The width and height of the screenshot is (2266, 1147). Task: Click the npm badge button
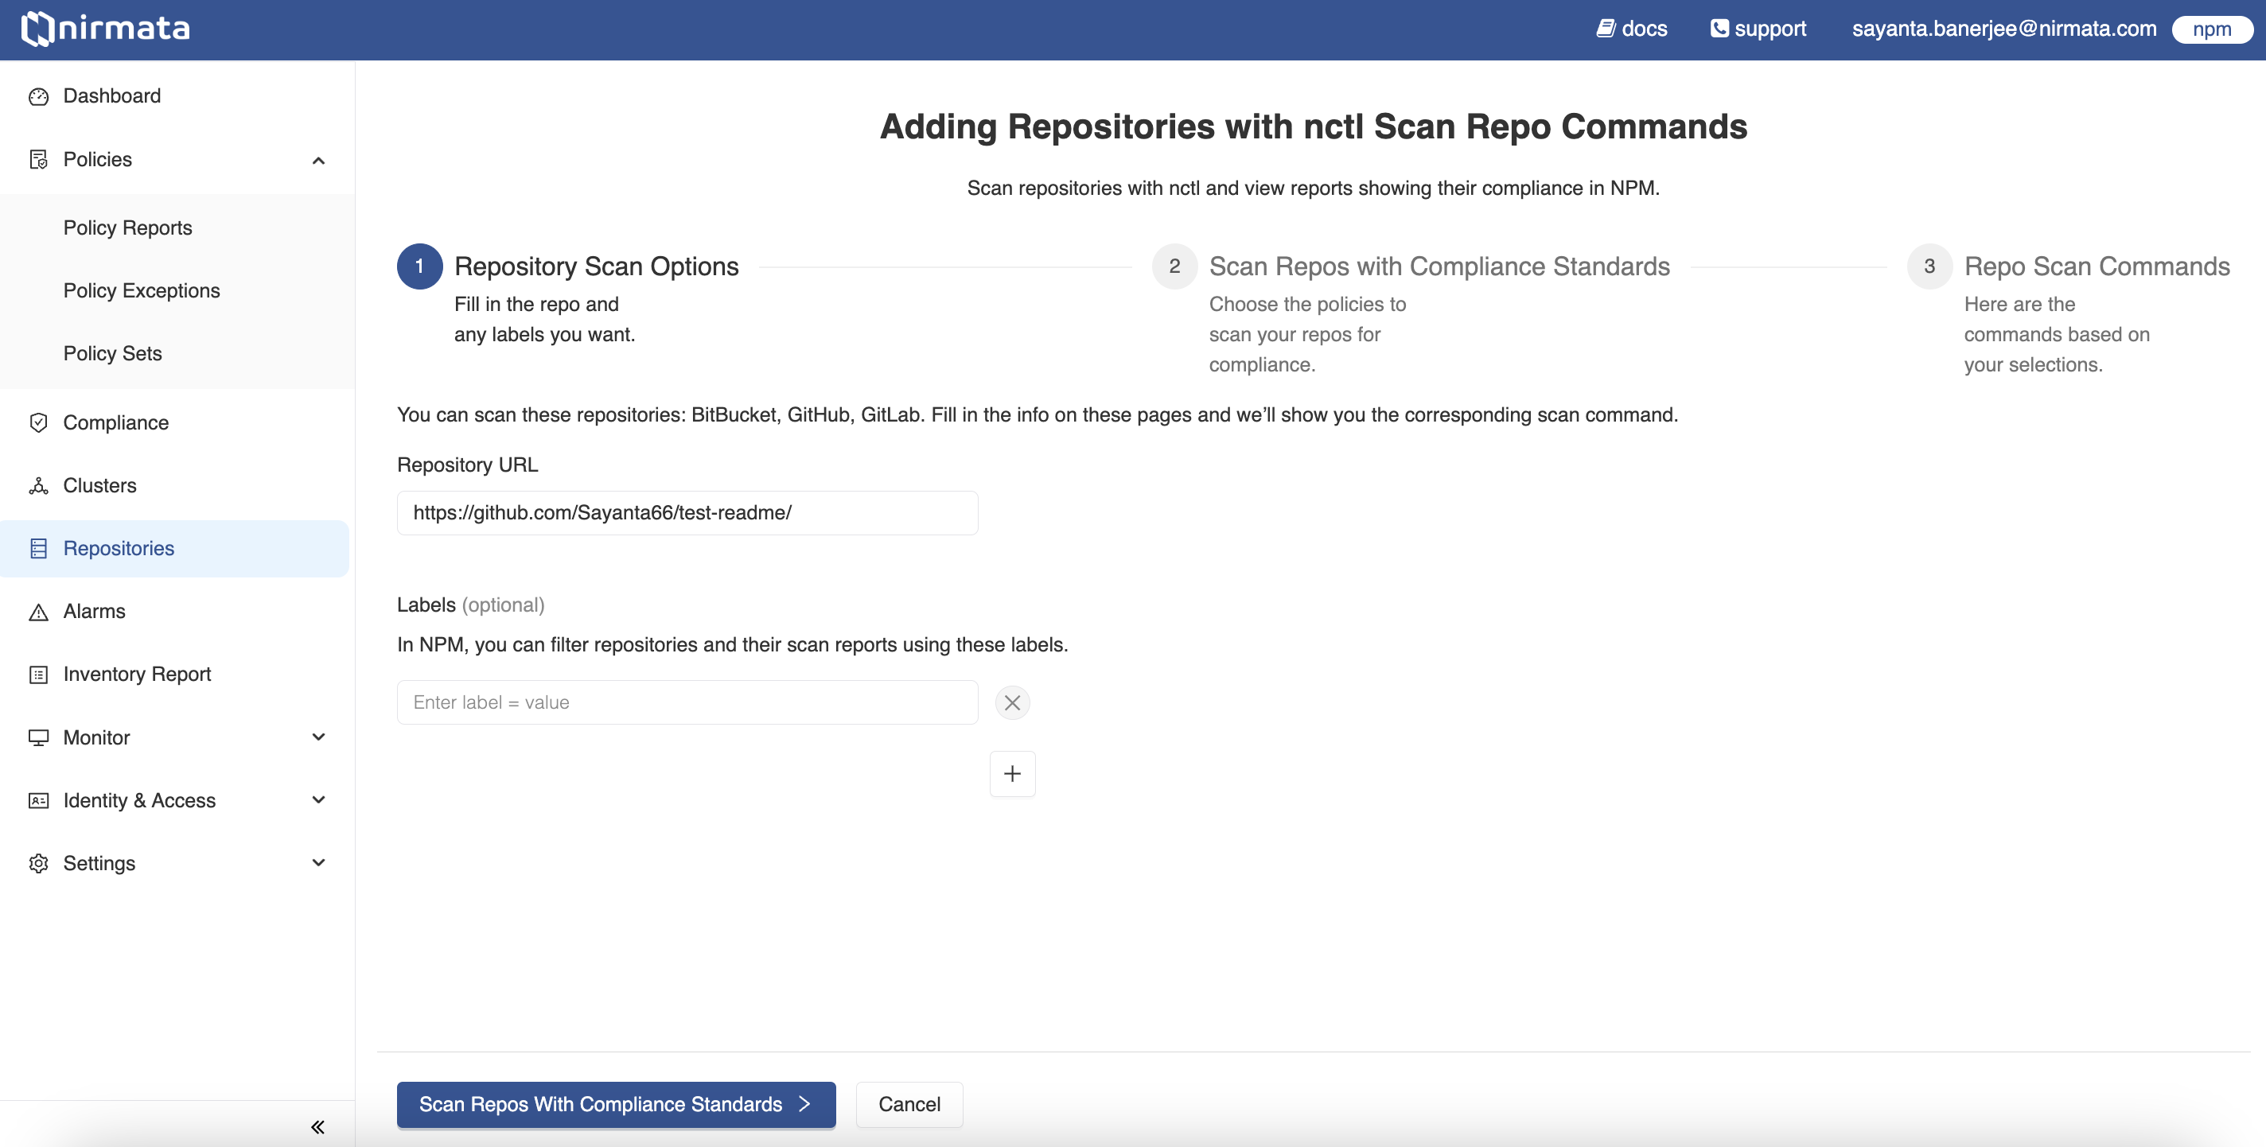(2211, 30)
